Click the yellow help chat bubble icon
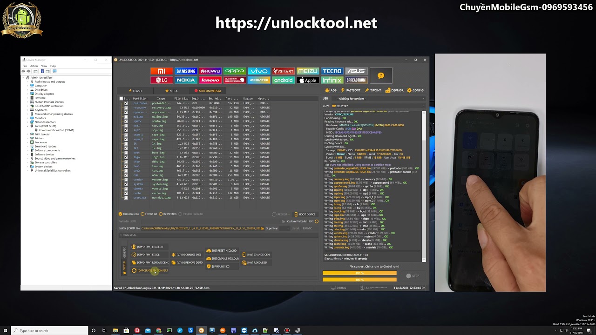The width and height of the screenshot is (596, 335). coord(381,76)
